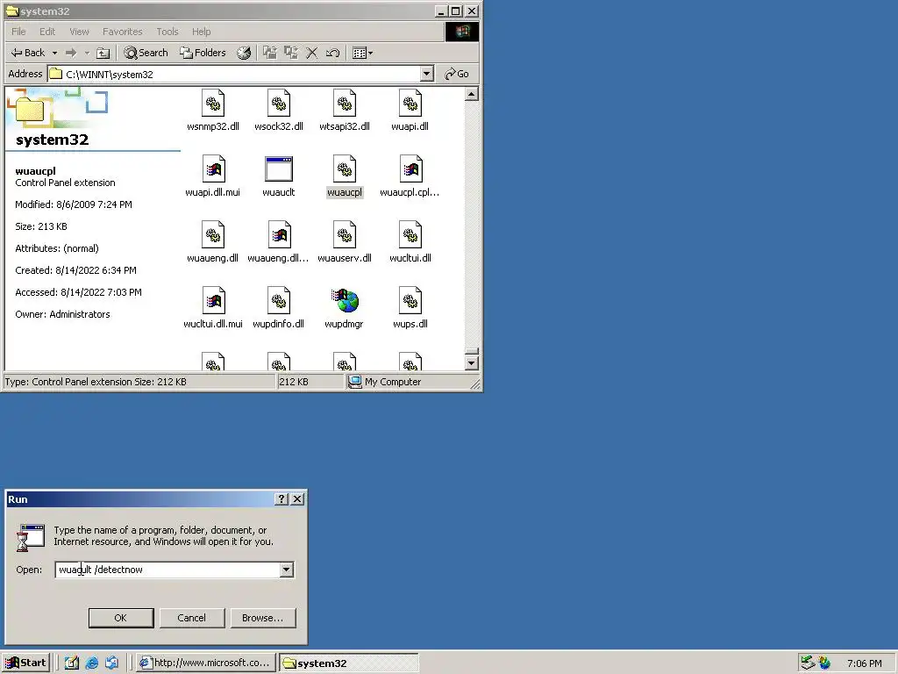Click the Forward arrow toolbar button
The width and height of the screenshot is (898, 674).
tap(71, 53)
